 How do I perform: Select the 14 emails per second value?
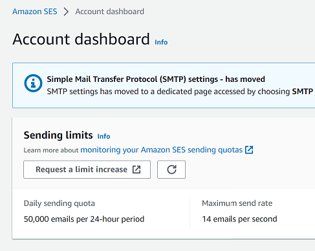pos(239,219)
